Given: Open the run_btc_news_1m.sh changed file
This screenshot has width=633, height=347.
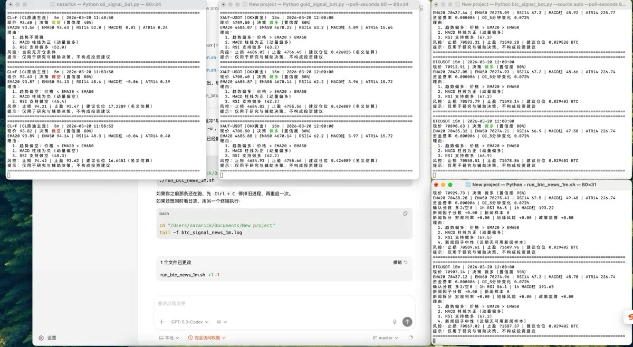Looking at the screenshot, I should 182,275.
